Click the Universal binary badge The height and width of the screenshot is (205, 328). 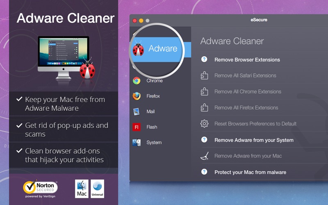[98, 189]
